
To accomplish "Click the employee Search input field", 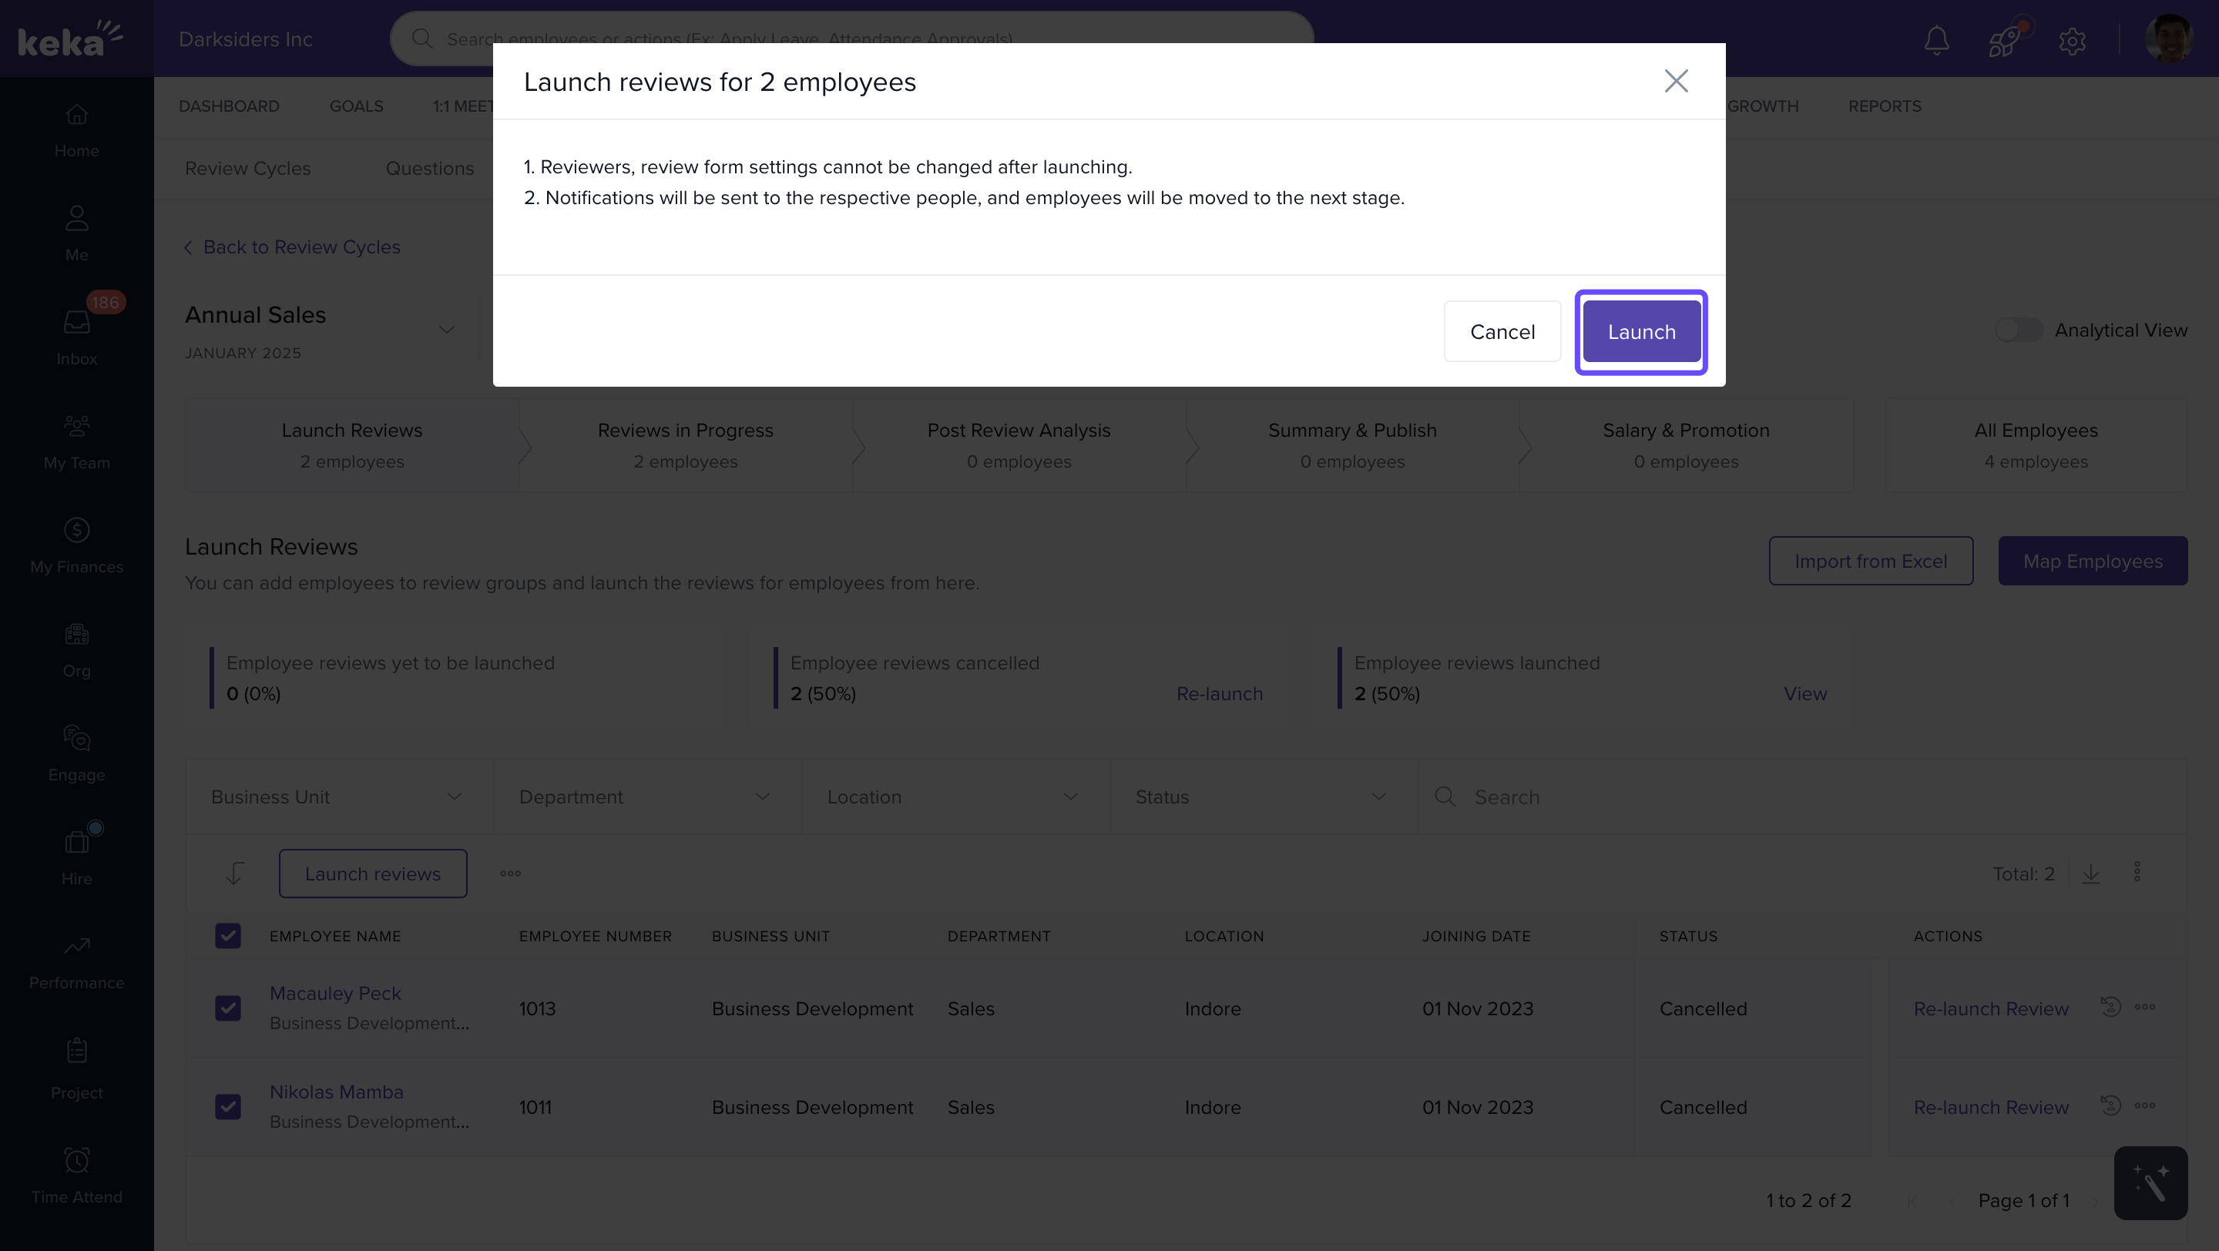I will click(1809, 797).
